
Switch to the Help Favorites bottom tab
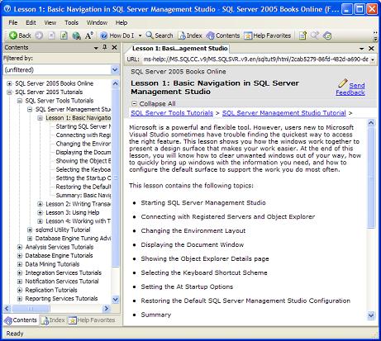coord(92,320)
